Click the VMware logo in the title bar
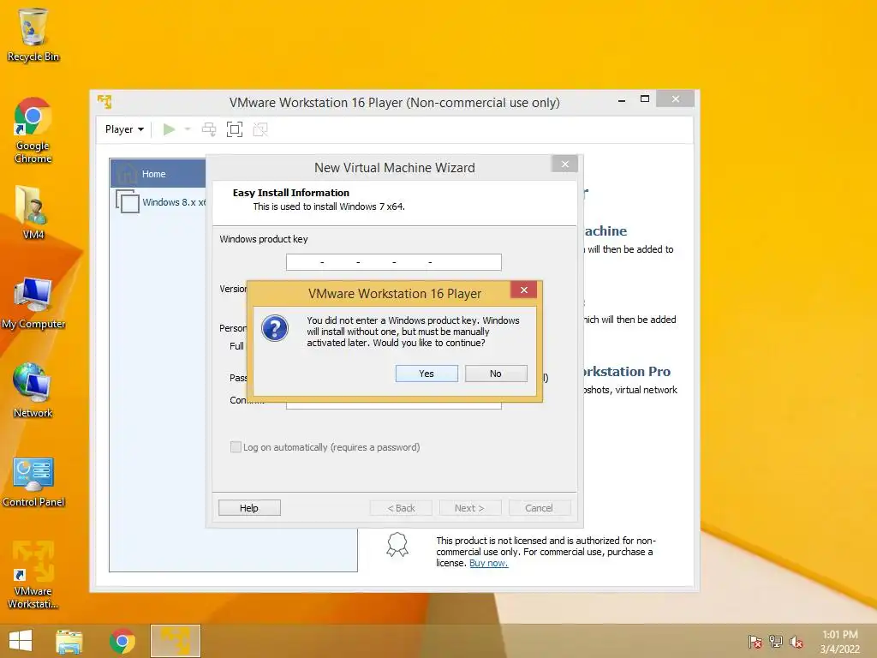Viewport: 877px width, 658px height. tap(104, 101)
